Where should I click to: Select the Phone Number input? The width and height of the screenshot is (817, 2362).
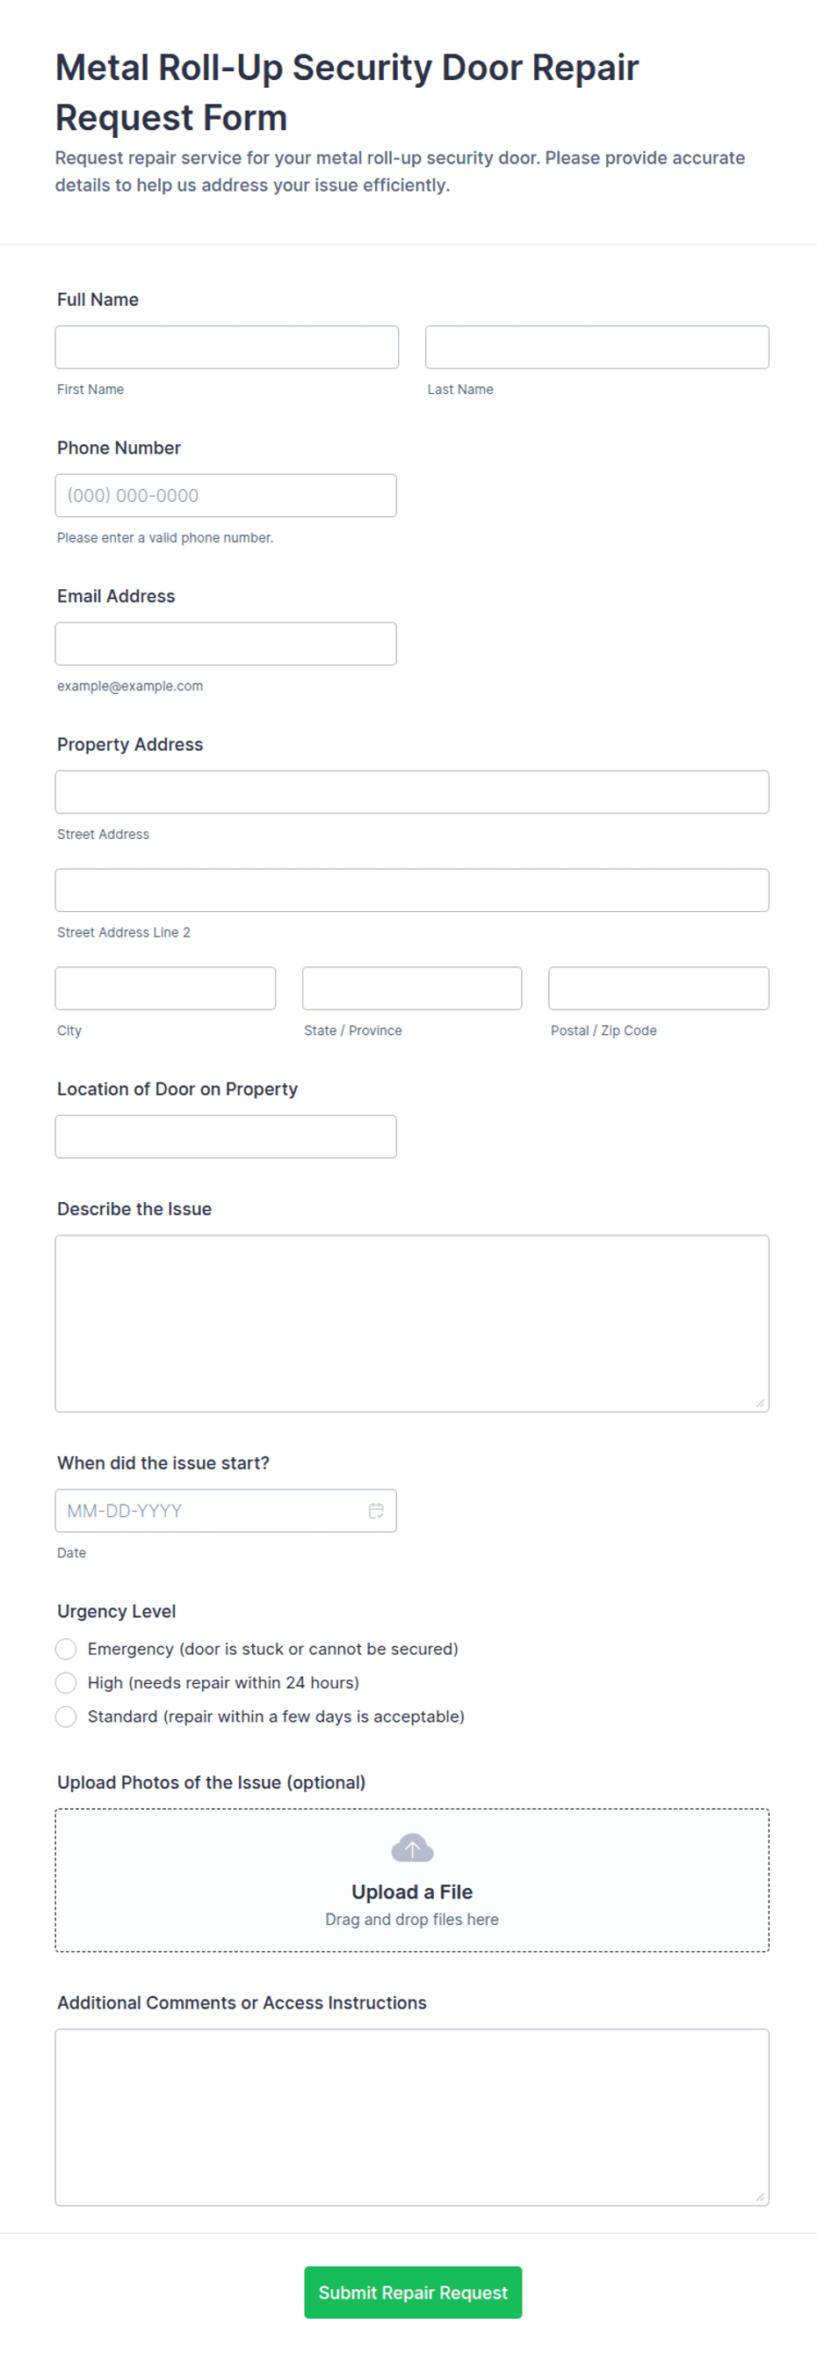225,495
